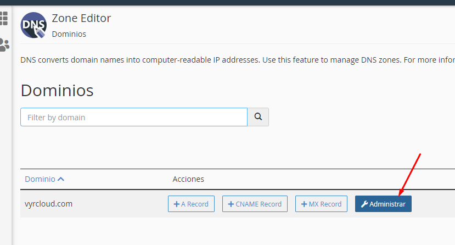Select the vyrcloud.com domain row text
The width and height of the screenshot is (455, 245).
[49, 204]
